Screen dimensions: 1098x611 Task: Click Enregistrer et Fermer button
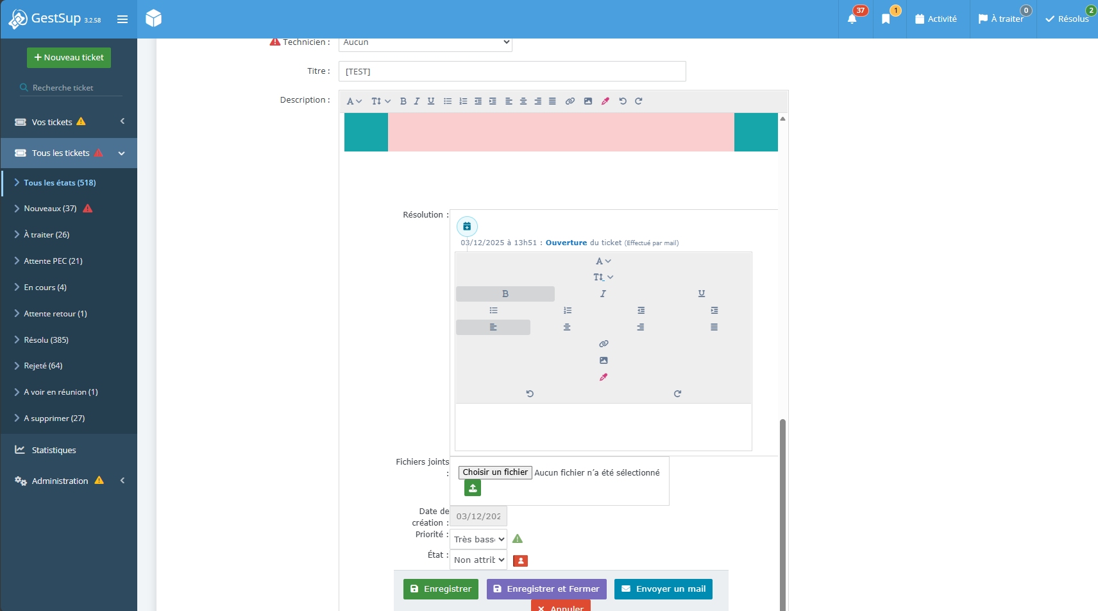[x=546, y=589]
